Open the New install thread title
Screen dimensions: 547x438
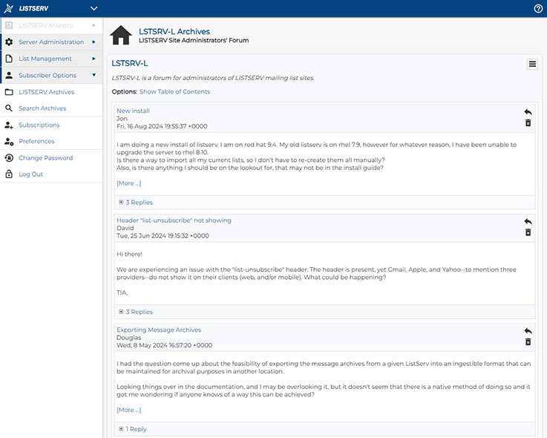click(133, 111)
